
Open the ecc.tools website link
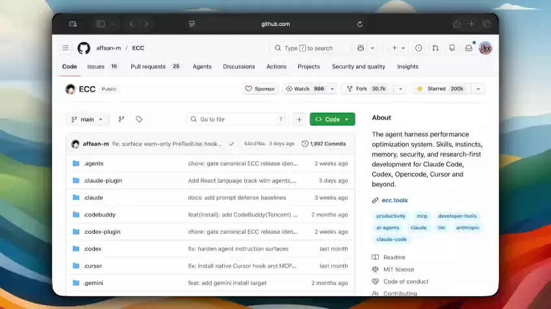tap(394, 200)
